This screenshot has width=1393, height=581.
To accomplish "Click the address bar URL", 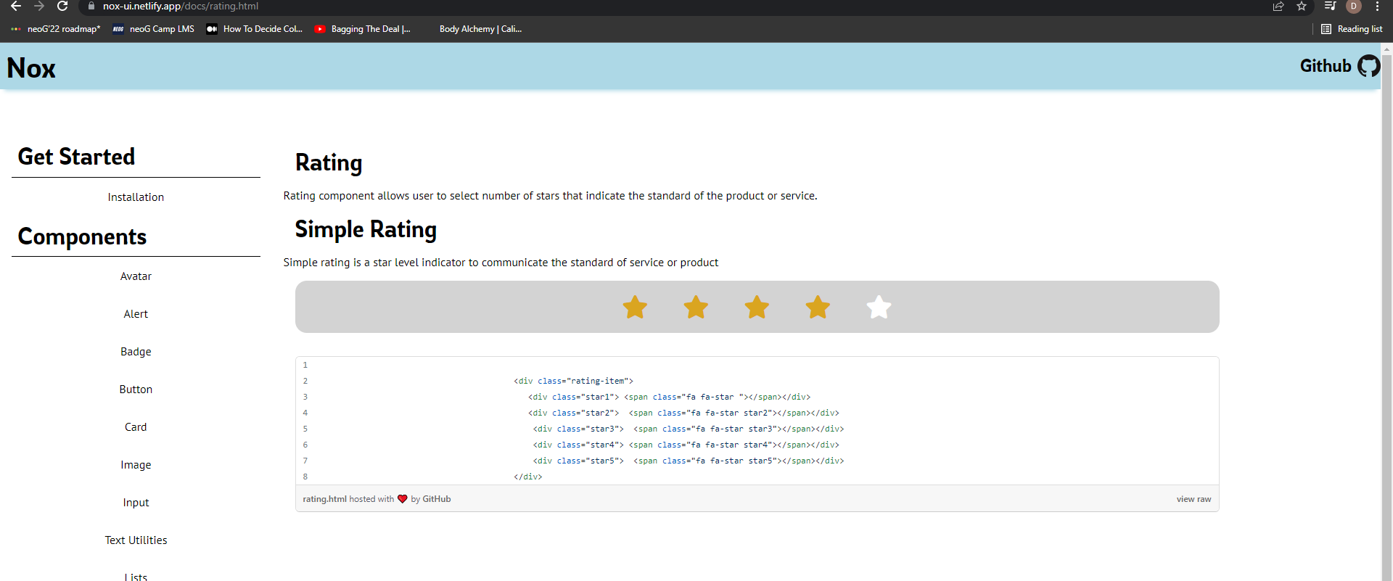I will (181, 7).
